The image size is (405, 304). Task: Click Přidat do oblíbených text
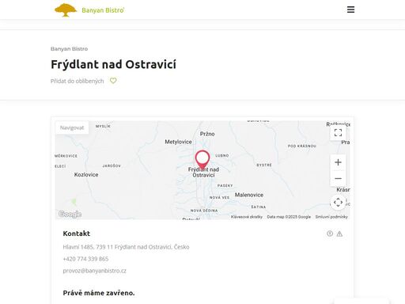tap(78, 81)
